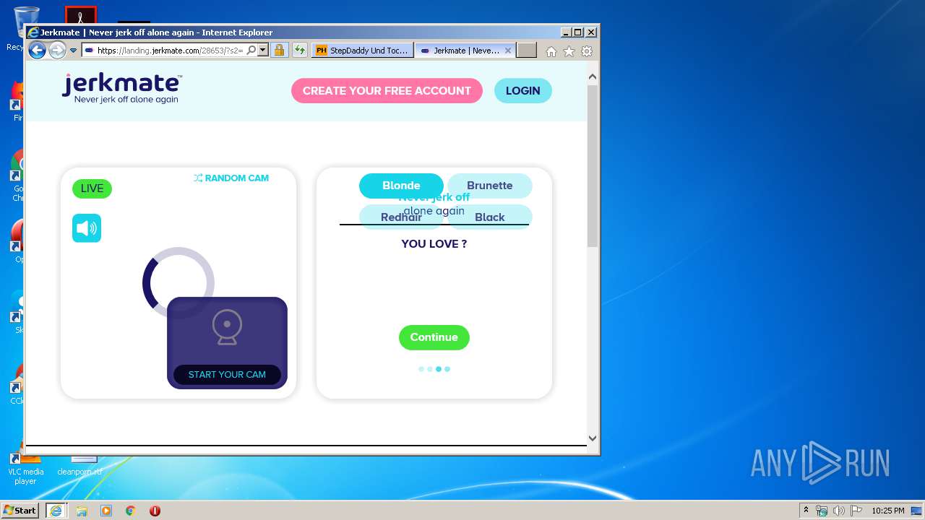Viewport: 925px width, 520px height.
Task: Click the URL address field
Action: (170, 51)
